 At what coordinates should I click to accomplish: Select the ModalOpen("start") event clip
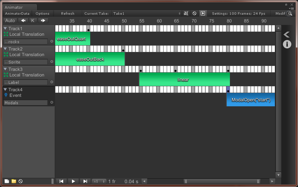point(251,100)
